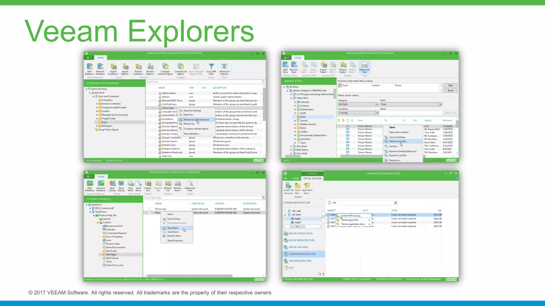Click Restore Container icon in Active Directory window
Image resolution: width=545 pixels, height=306 pixels.
[138, 69]
